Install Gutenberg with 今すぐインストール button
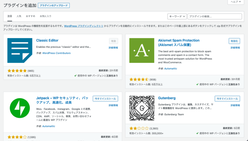Viewport: 248px width, 141px height. point(227,99)
